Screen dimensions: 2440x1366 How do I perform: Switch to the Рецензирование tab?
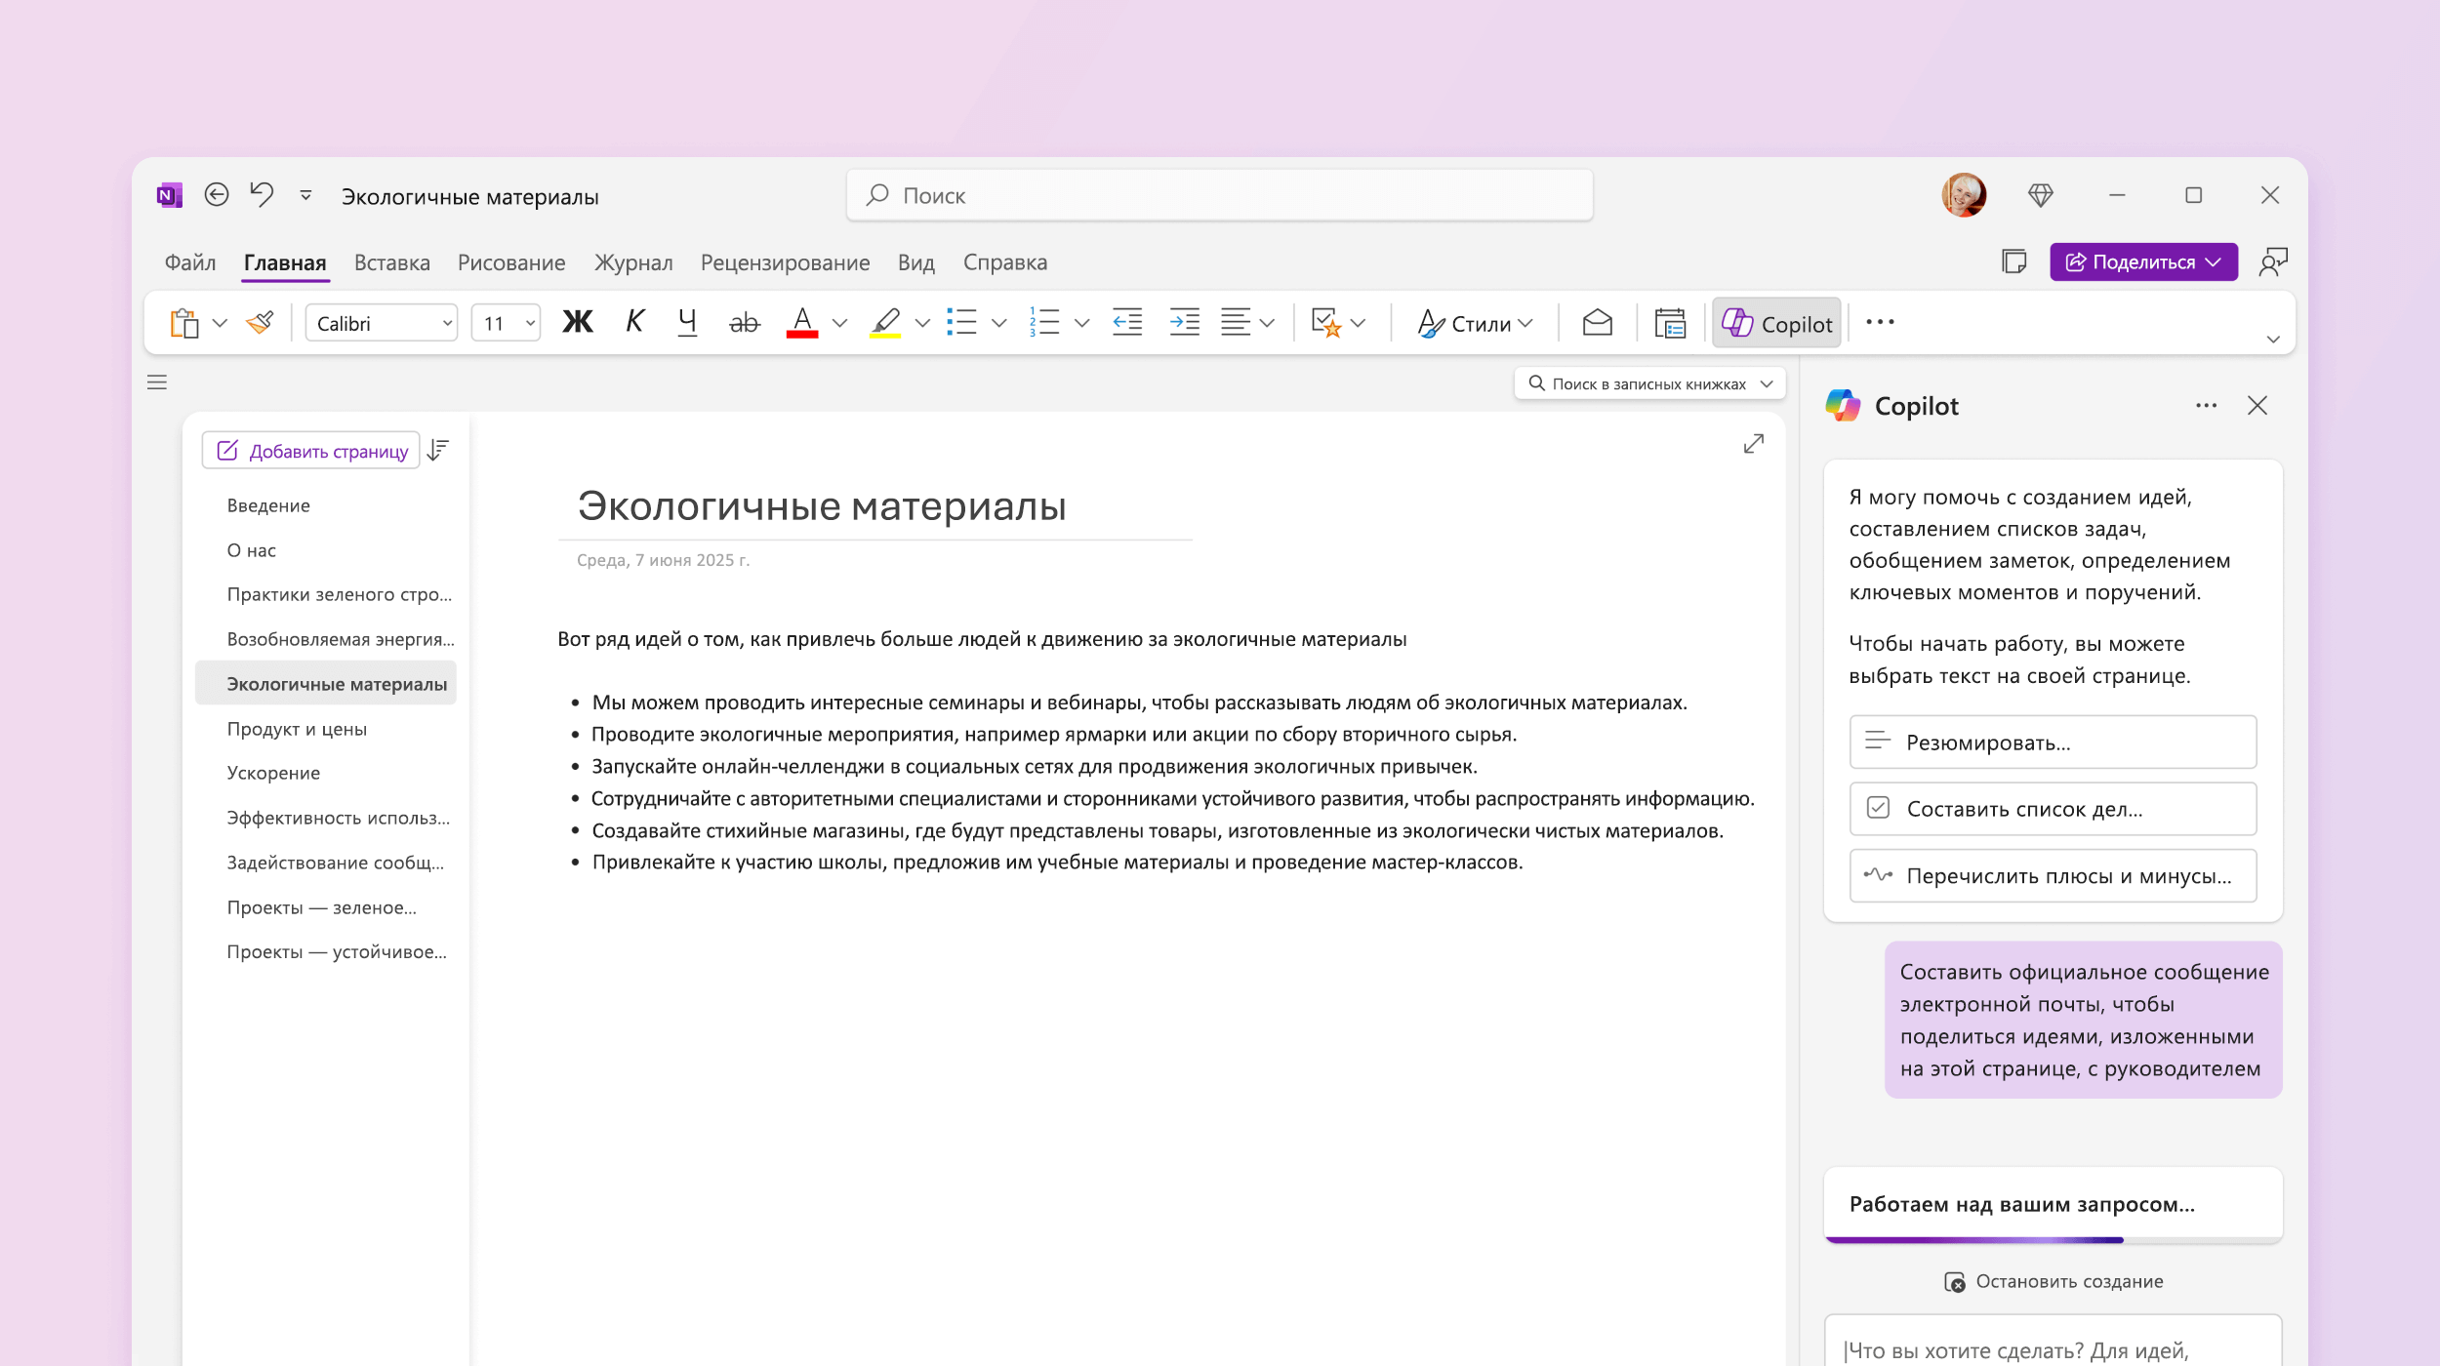(785, 262)
